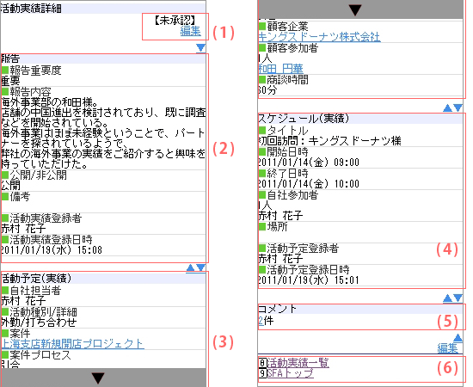
Task: Click the start time 2011/01/14(金) 09:00
Action: (309, 163)
